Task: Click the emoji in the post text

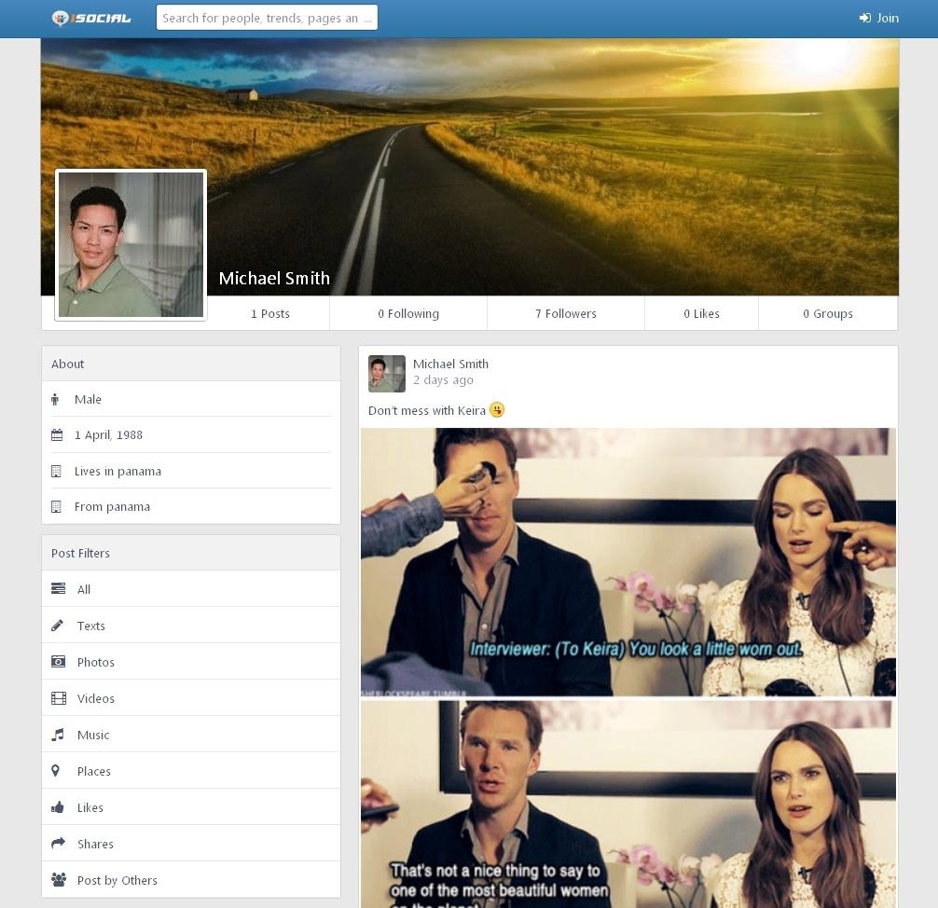Action: [x=496, y=409]
